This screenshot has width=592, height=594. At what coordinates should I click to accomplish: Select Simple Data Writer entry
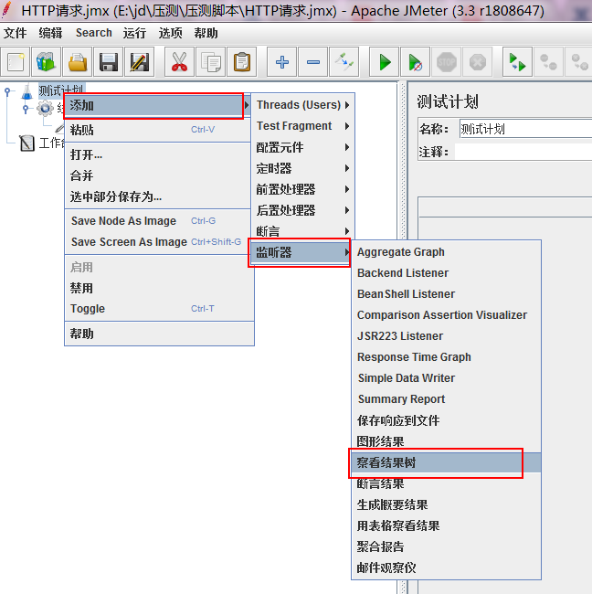click(446, 378)
